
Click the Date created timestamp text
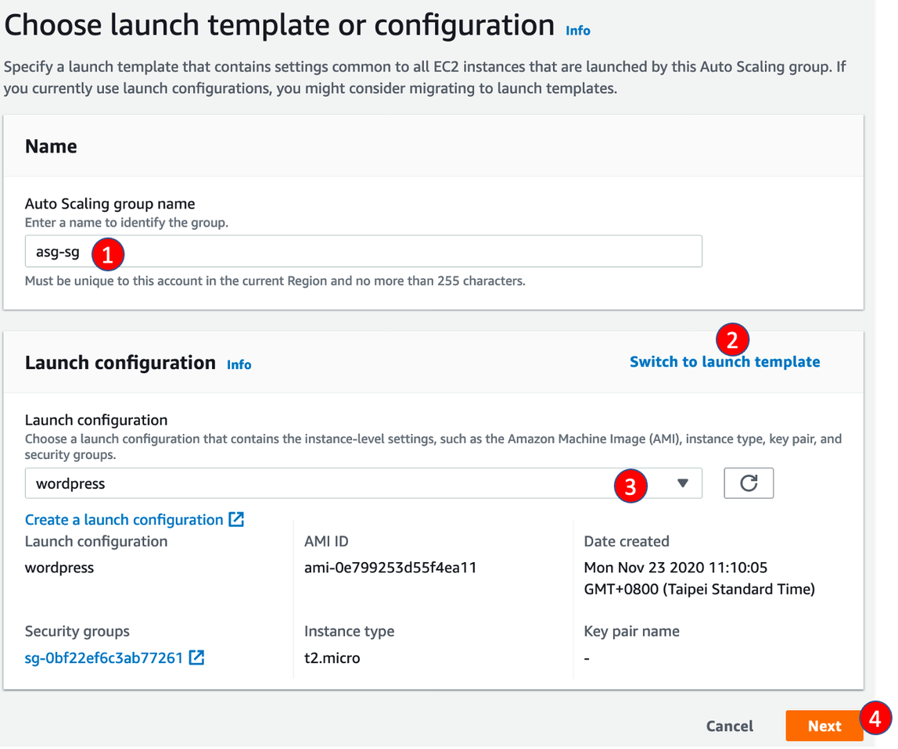699,578
